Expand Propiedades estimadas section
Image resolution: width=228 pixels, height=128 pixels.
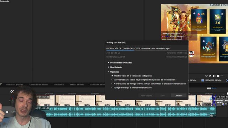click(x=108, y=63)
